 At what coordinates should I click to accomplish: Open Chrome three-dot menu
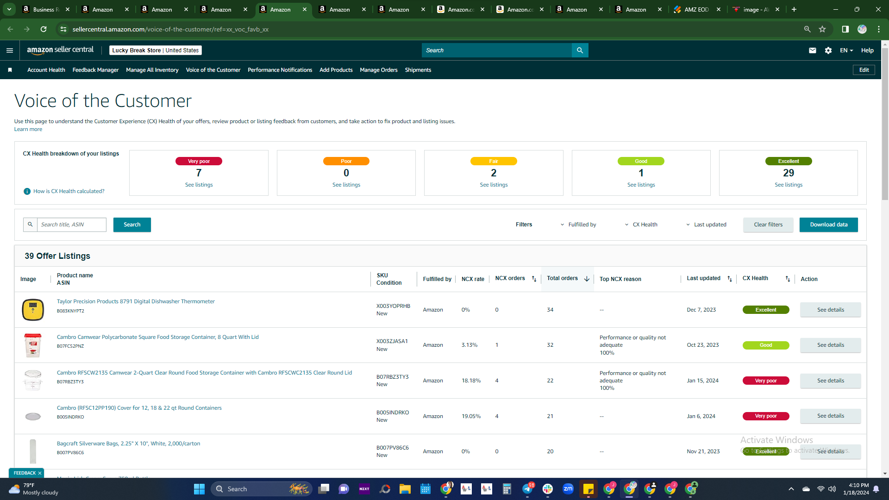[879, 29]
